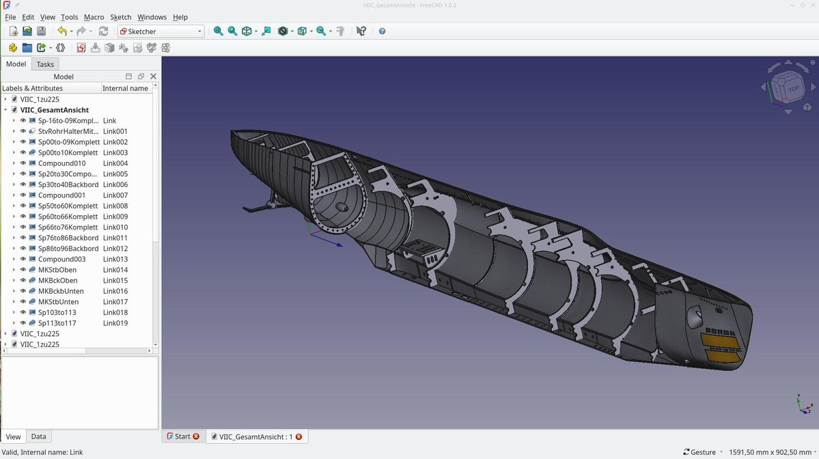This screenshot has height=459, width=819.
Task: Open the What's This help pointer
Action: (x=361, y=31)
